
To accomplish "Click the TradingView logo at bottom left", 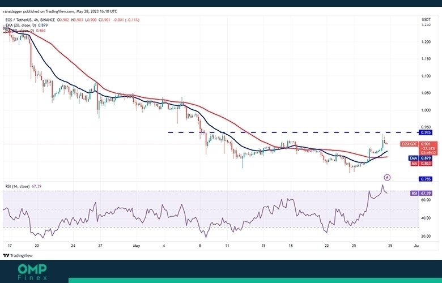I will [x=18, y=256].
